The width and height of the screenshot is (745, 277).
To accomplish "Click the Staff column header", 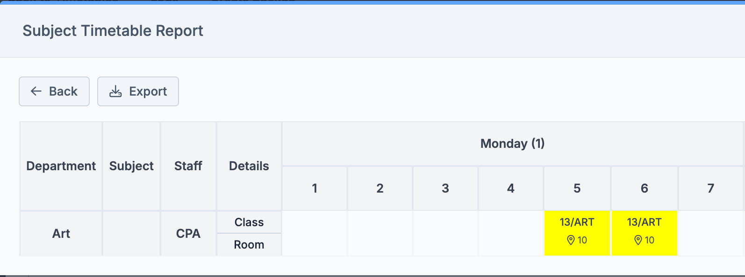I will tap(188, 166).
